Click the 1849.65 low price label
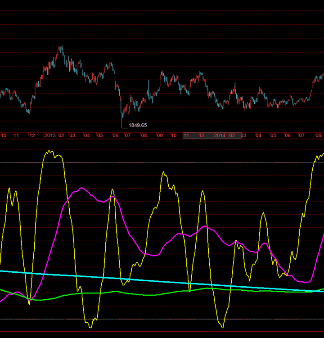 coord(138,125)
